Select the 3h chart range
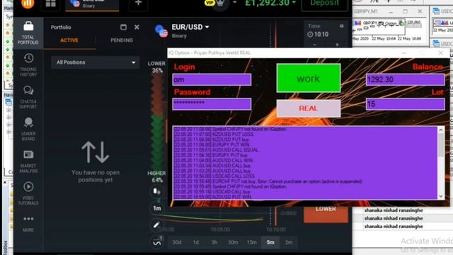This screenshot has width=453, height=255. click(214, 242)
